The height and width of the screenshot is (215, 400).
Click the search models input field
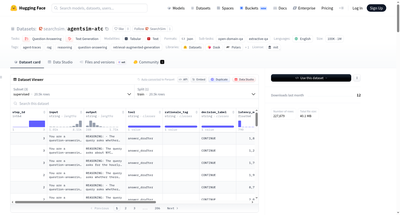99,8
